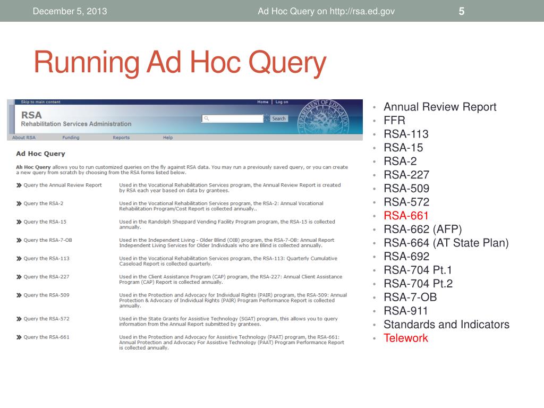Click the Ad Hoc Query on http://rsa.ed.gov header
The height and width of the screenshot is (408, 544).
coord(326,11)
